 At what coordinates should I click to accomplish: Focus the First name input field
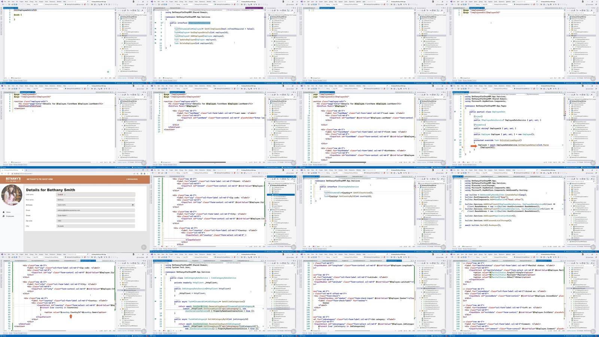tap(95, 200)
